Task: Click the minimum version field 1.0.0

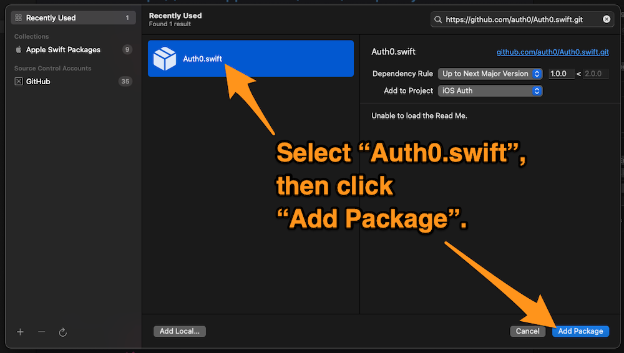Action: coord(561,74)
